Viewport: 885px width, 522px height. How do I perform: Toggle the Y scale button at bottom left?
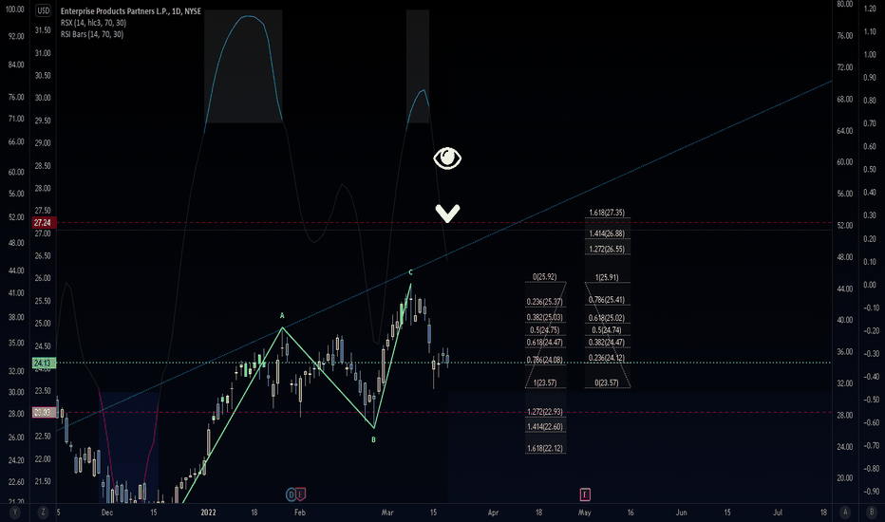[14, 513]
